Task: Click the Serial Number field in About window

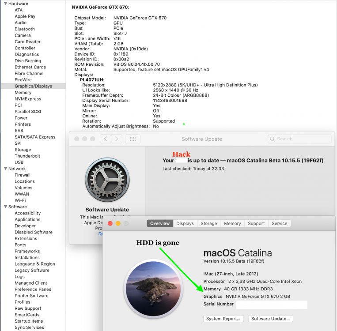Action: click(272, 305)
